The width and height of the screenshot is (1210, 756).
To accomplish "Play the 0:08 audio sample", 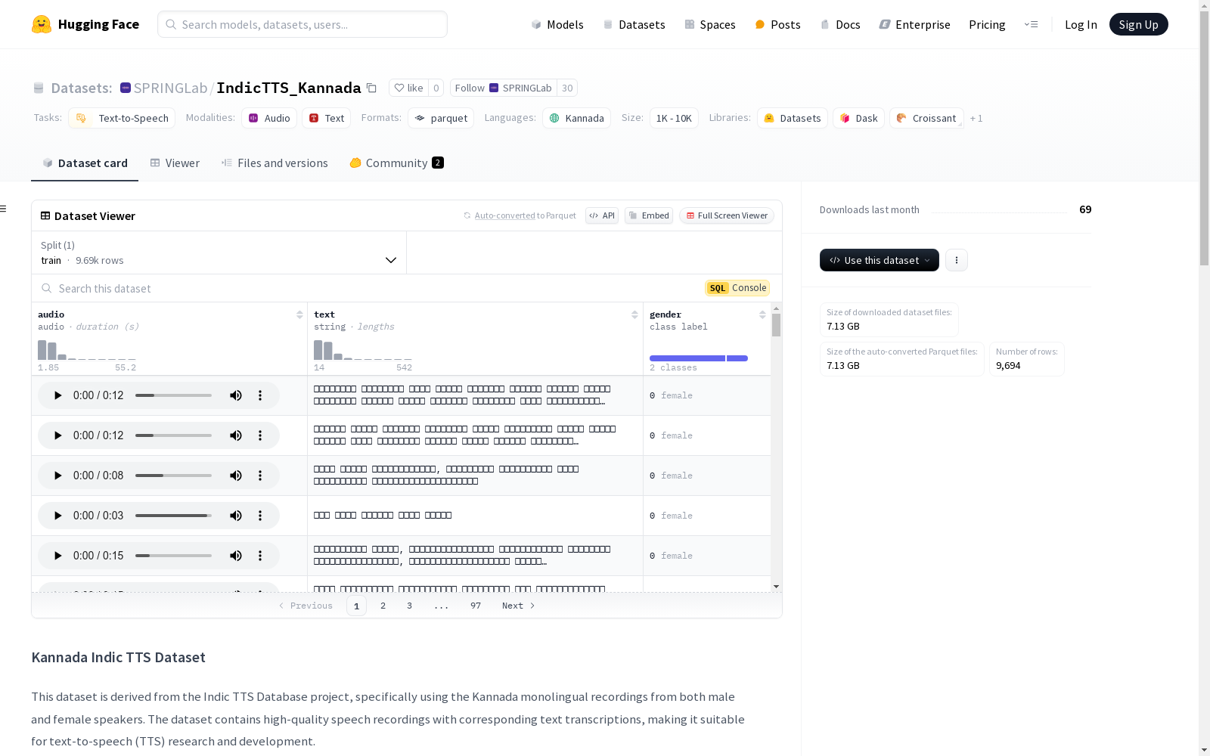I will click(x=57, y=476).
